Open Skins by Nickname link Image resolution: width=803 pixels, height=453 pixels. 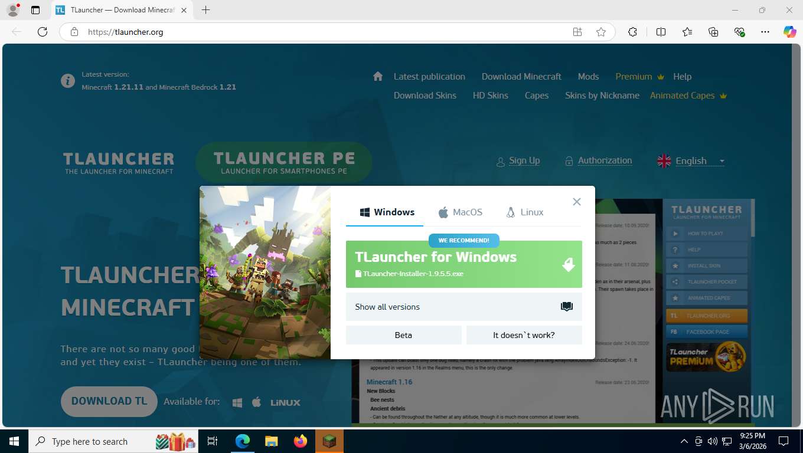602,96
